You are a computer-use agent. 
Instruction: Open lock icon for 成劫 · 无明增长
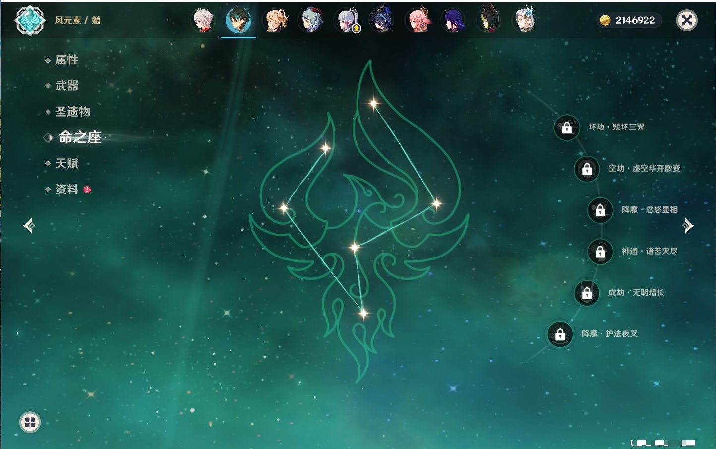[x=587, y=293]
